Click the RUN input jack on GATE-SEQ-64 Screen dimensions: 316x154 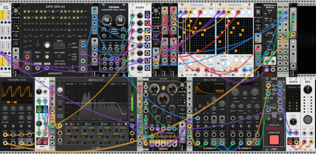[47, 68]
